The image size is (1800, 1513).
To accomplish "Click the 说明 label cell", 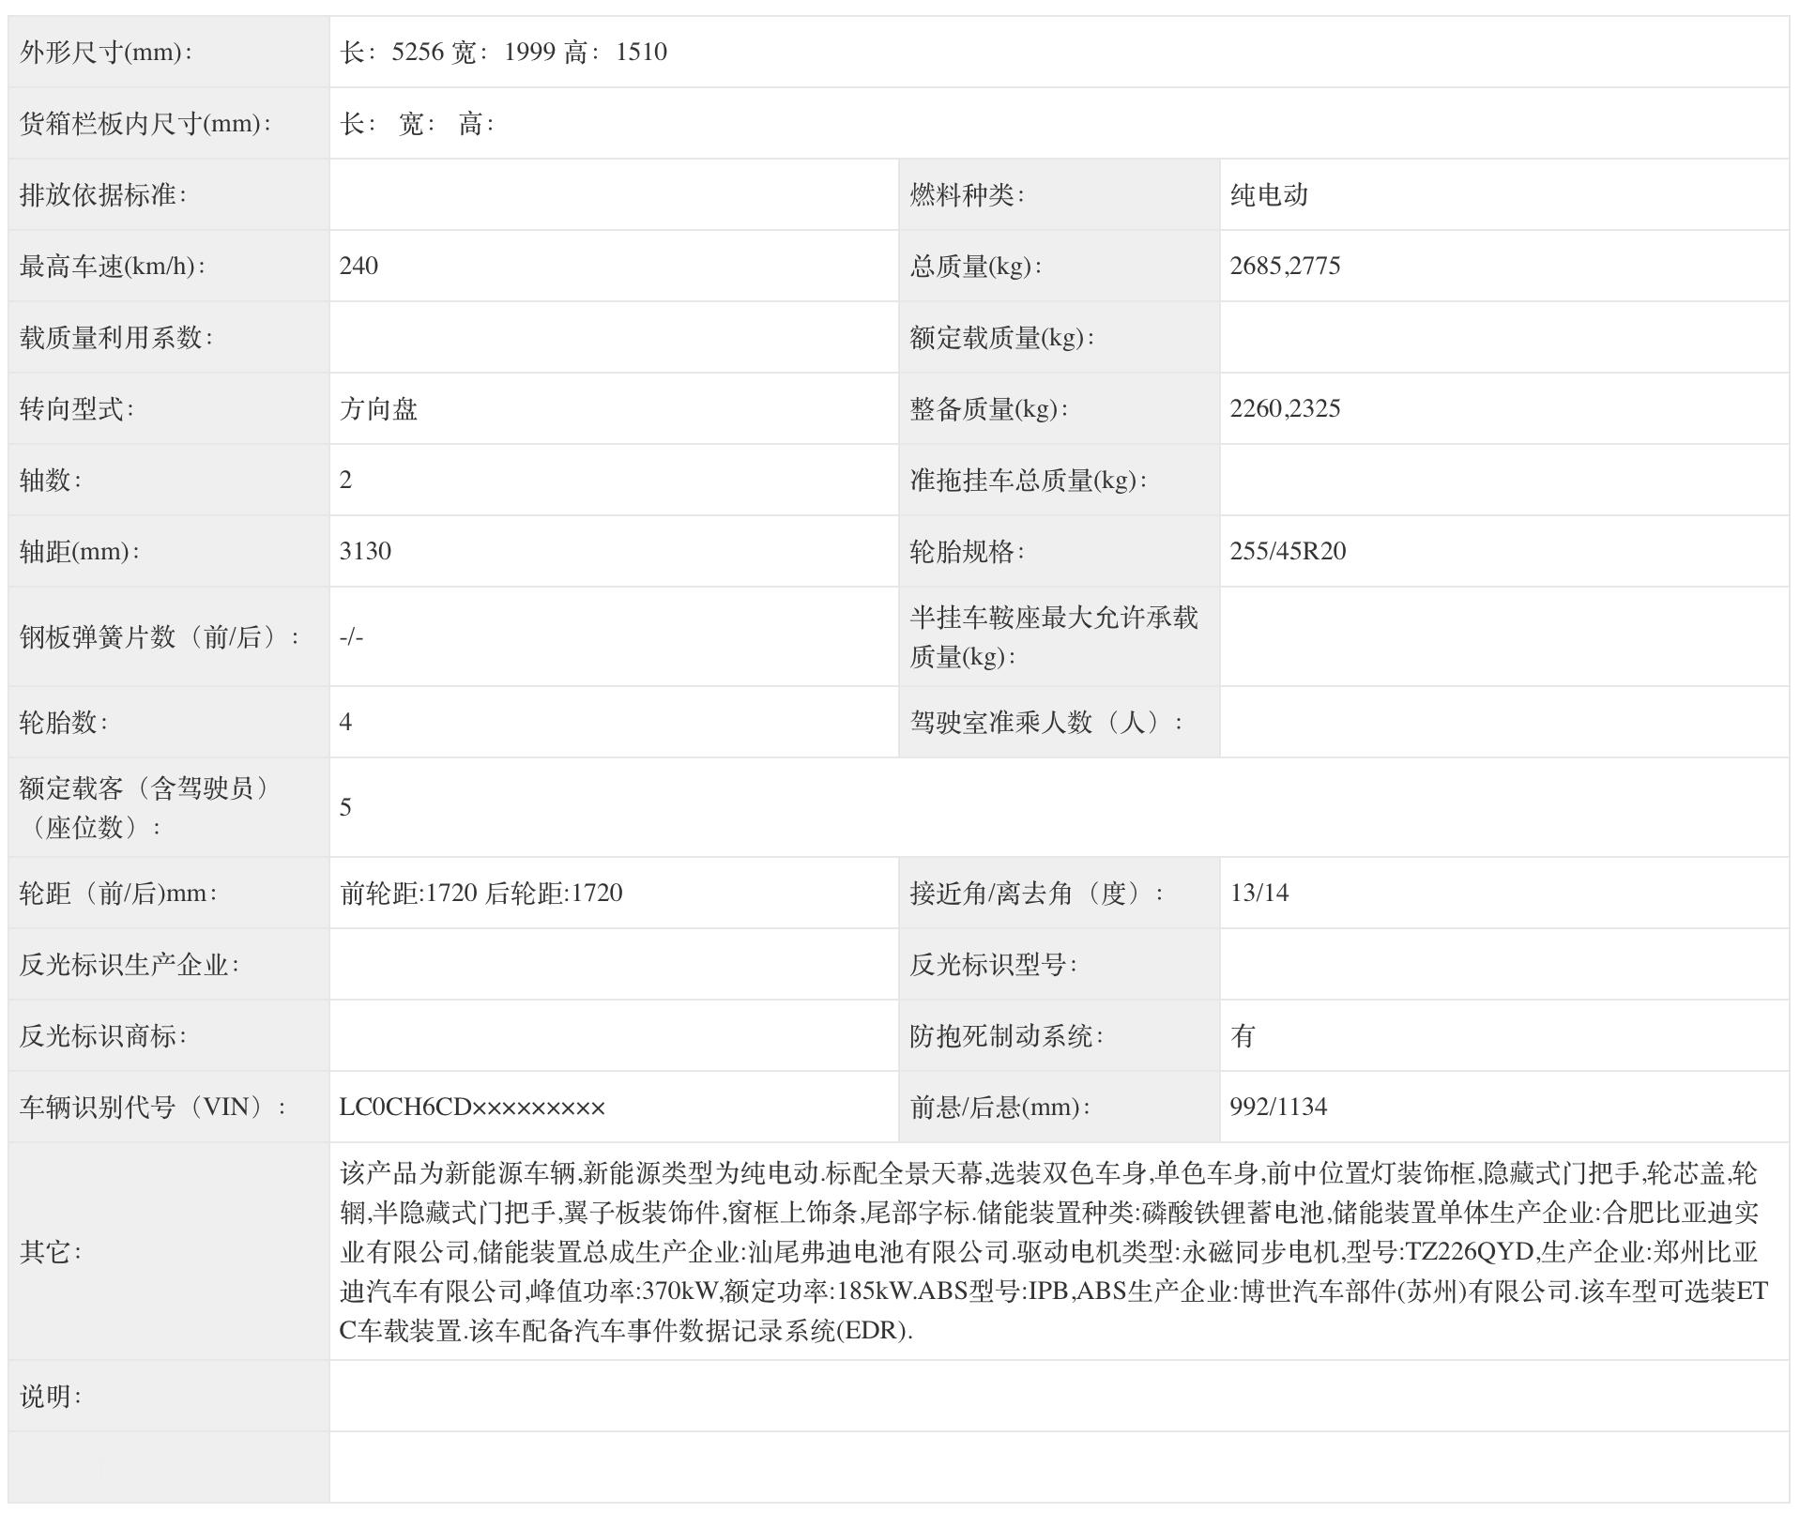I will point(169,1396).
